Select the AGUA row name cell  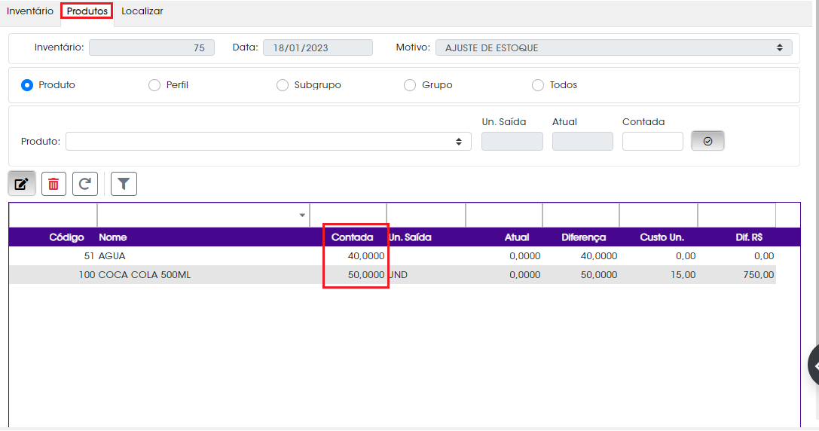coord(112,256)
